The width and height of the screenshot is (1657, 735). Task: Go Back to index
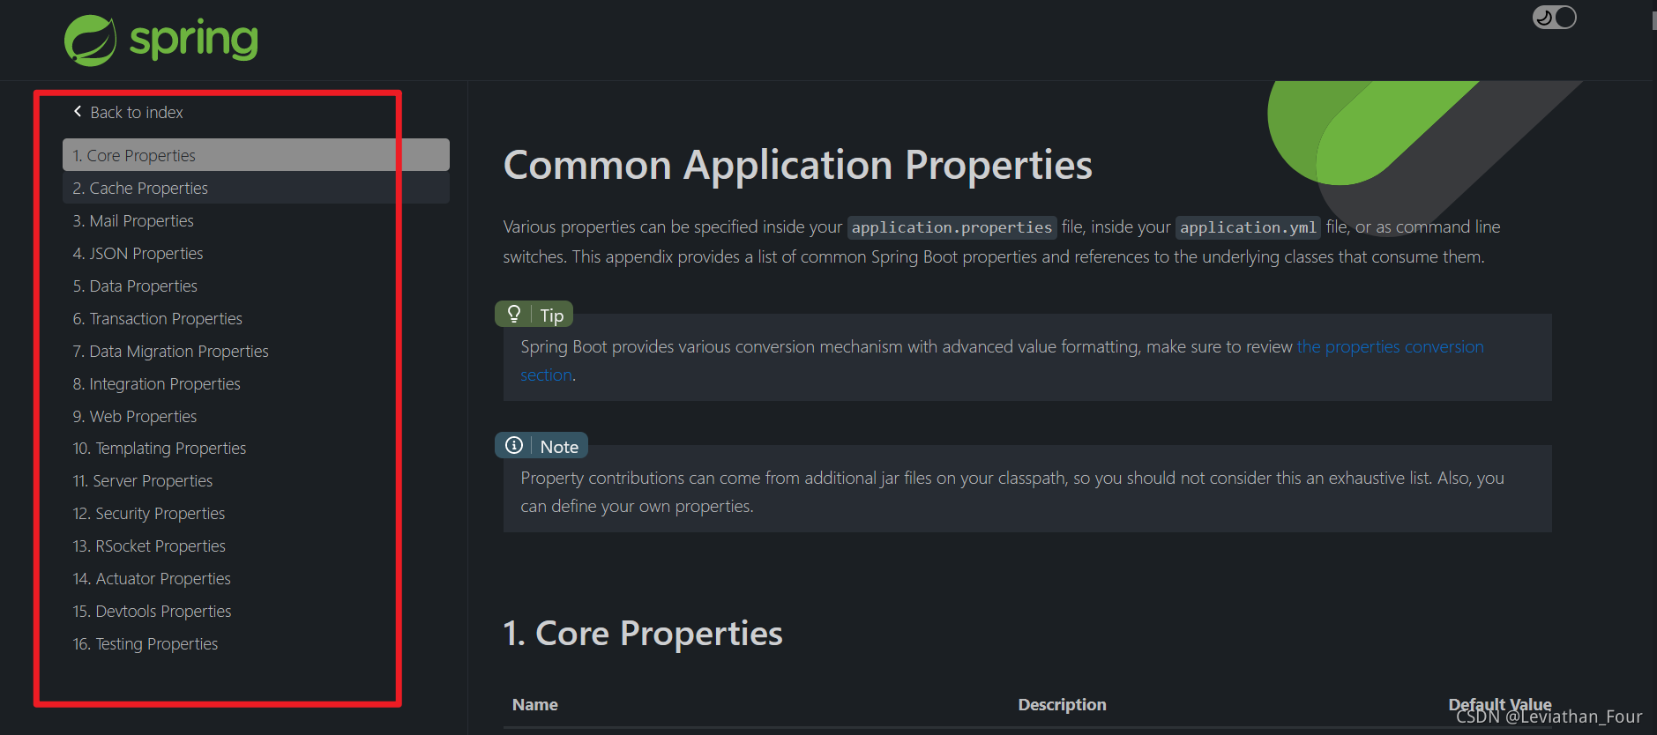pos(137,113)
